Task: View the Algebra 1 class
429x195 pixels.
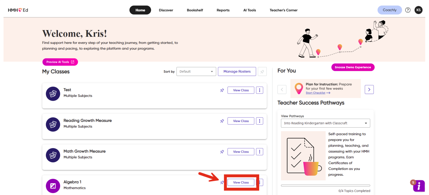Action: click(241, 182)
